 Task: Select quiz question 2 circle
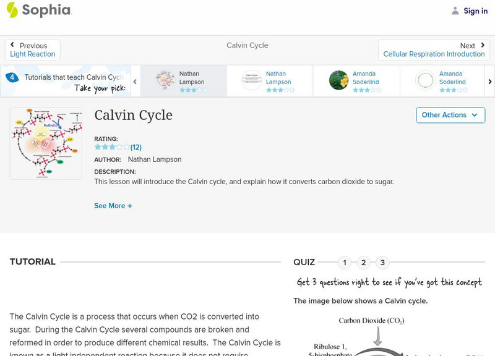(364, 263)
